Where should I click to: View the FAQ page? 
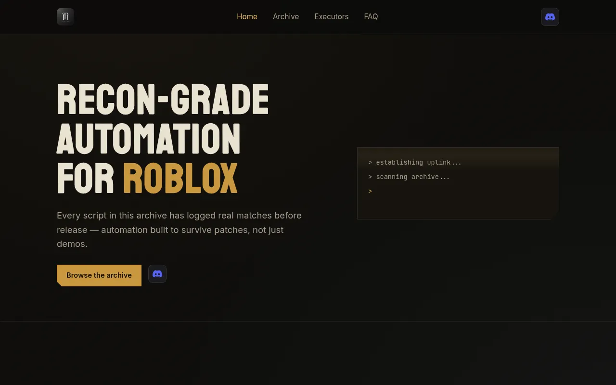(x=371, y=17)
